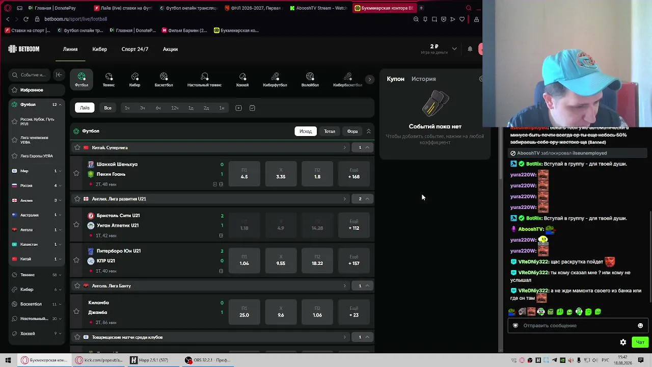Open +168 more markets for Шанхай Шеньхуа
Image resolution: width=652 pixels, height=367 pixels.
point(354,174)
